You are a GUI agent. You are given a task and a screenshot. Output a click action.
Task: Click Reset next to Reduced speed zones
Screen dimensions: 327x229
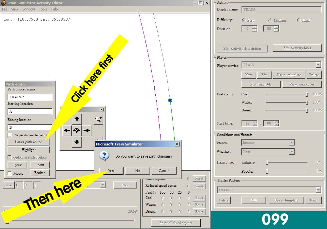tap(199, 186)
